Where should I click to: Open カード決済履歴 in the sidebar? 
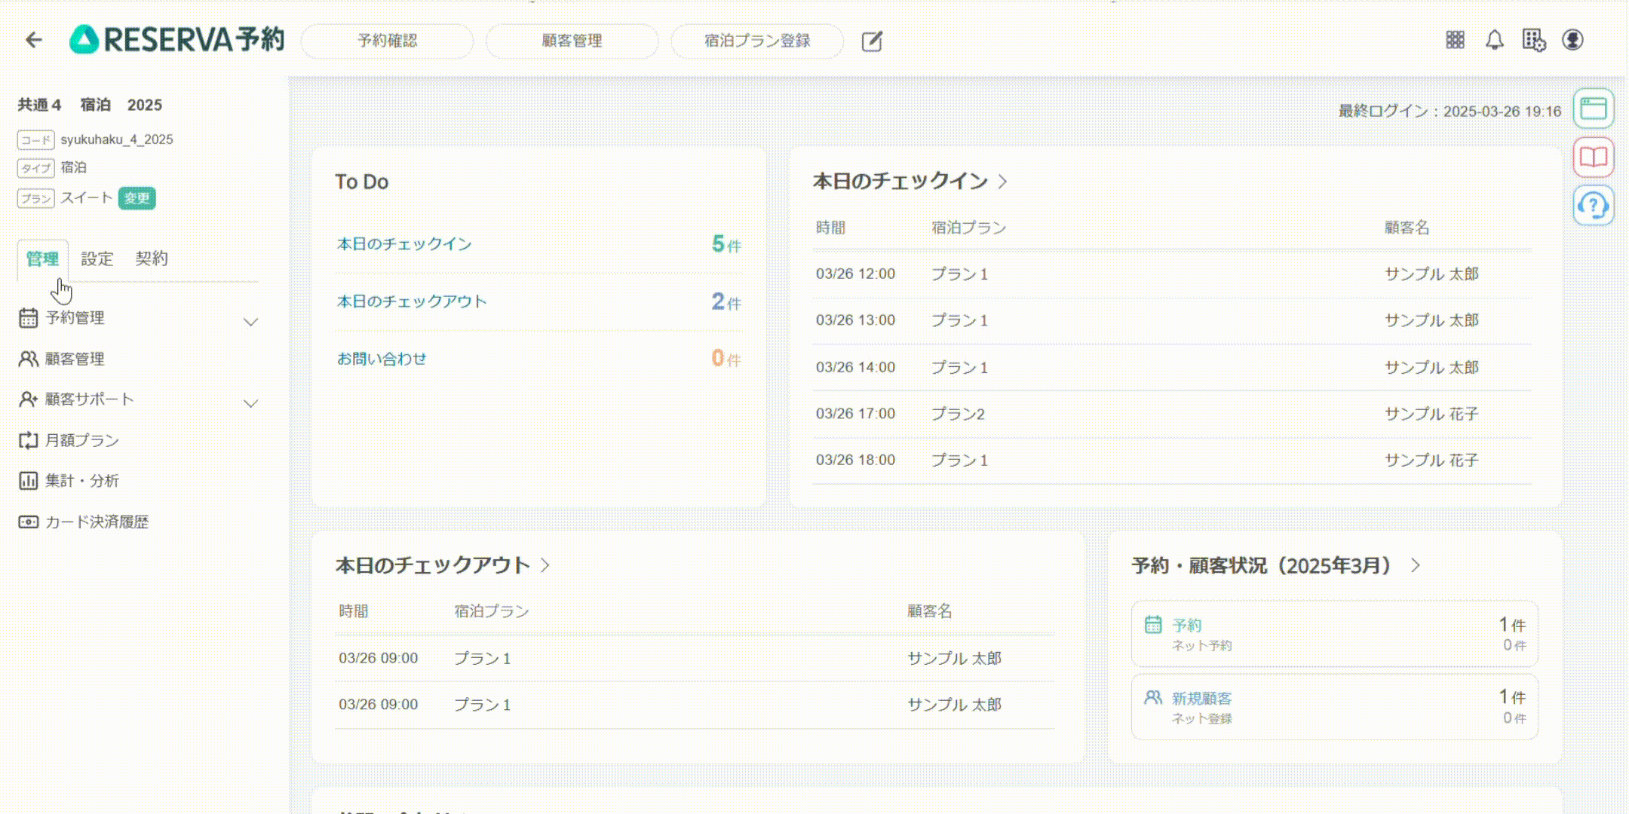click(x=97, y=522)
